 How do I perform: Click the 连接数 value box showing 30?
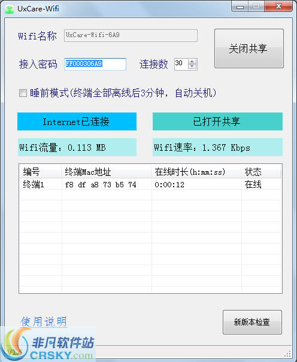coord(181,63)
